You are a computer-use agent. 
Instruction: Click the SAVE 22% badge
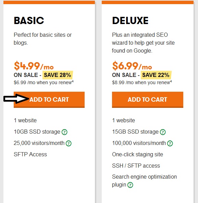pos(156,75)
